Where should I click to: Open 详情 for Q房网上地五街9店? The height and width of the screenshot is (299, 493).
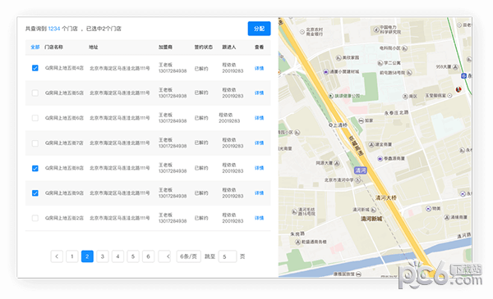[259, 193]
